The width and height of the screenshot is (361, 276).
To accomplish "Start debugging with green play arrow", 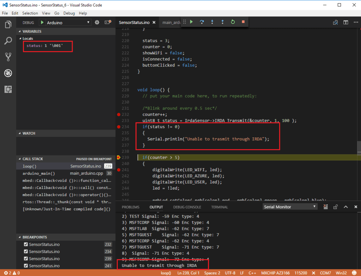I will (42, 23).
